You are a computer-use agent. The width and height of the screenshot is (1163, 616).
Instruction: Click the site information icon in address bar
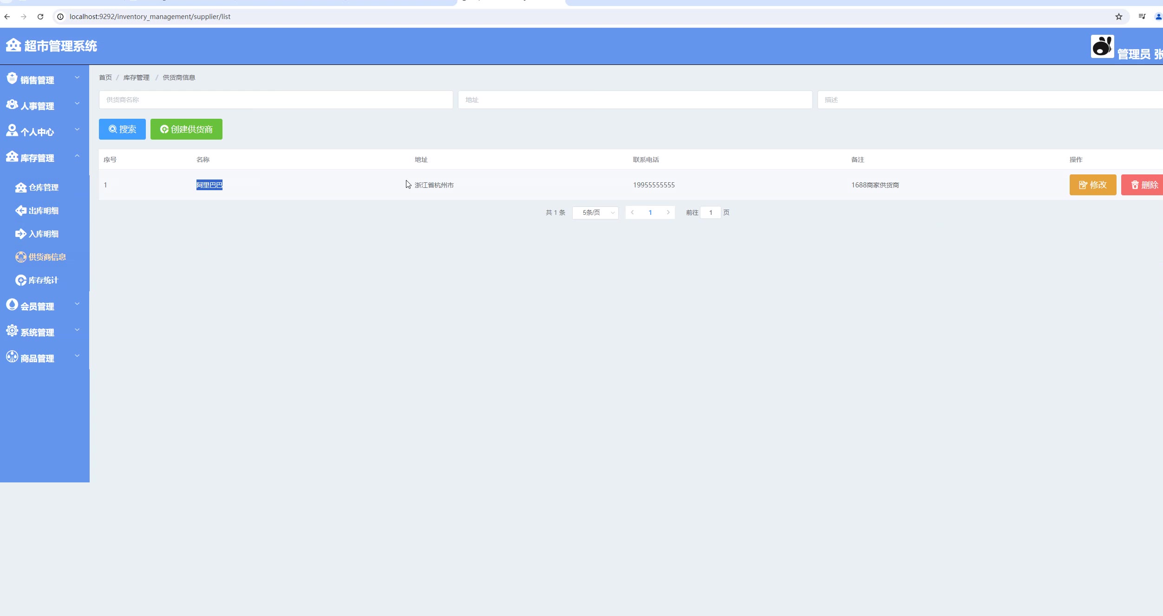pyautogui.click(x=60, y=17)
